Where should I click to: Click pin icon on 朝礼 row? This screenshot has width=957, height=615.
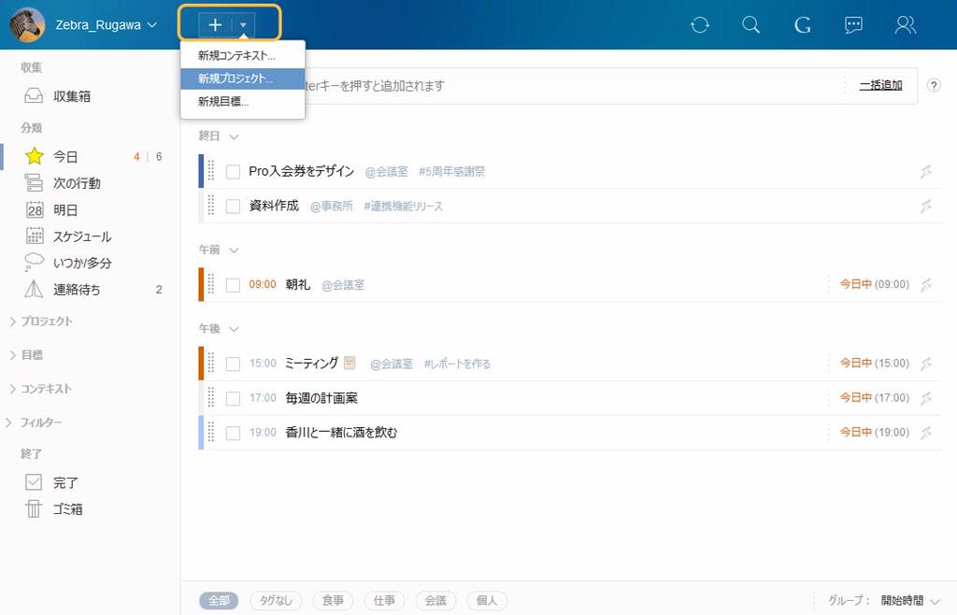click(x=926, y=284)
